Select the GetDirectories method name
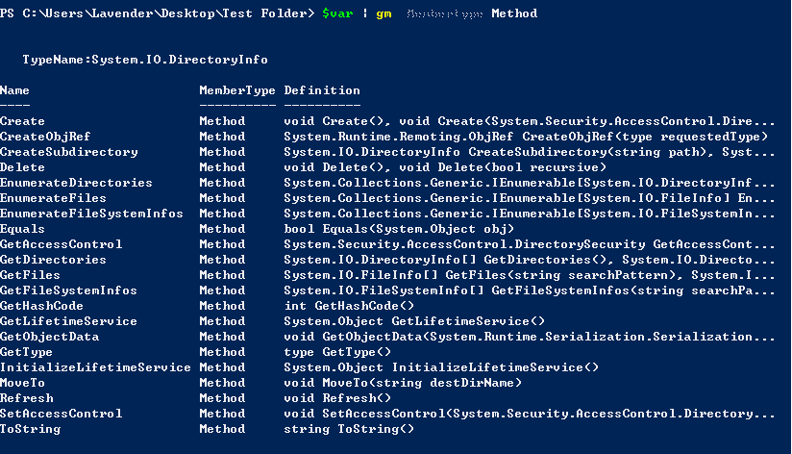The image size is (792, 454). click(54, 260)
